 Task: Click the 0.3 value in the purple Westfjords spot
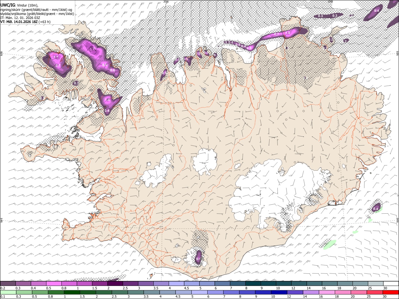click(x=76, y=83)
